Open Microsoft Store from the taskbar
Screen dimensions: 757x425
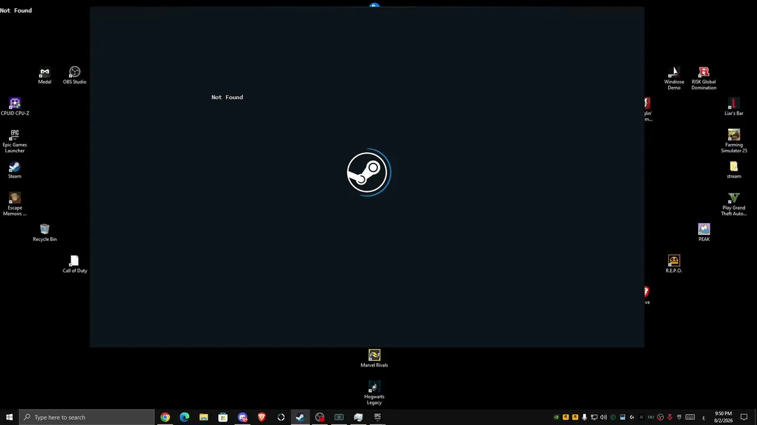tap(223, 417)
